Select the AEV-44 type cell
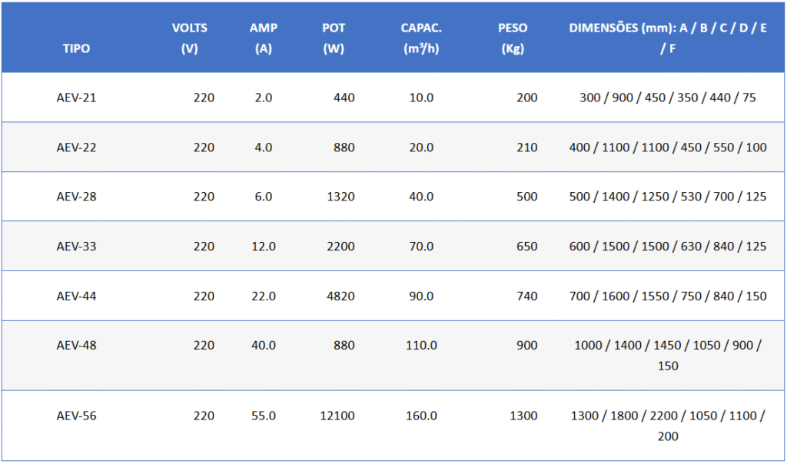 click(x=76, y=296)
